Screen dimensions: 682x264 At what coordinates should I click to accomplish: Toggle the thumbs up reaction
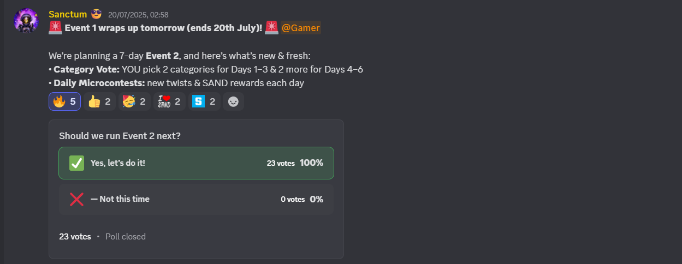coord(100,101)
